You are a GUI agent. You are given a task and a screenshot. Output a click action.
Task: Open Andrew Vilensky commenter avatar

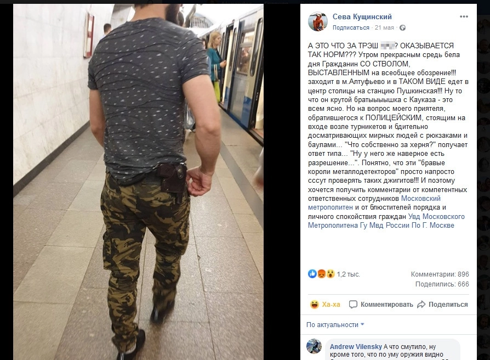tap(314, 346)
